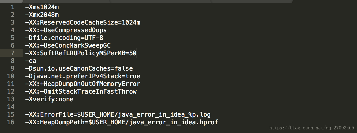Click the preferIPv4Stack=true line

tap(83, 76)
